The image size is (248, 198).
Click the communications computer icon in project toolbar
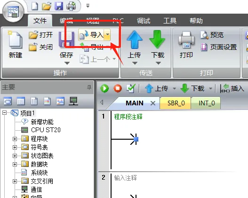click(73, 101)
